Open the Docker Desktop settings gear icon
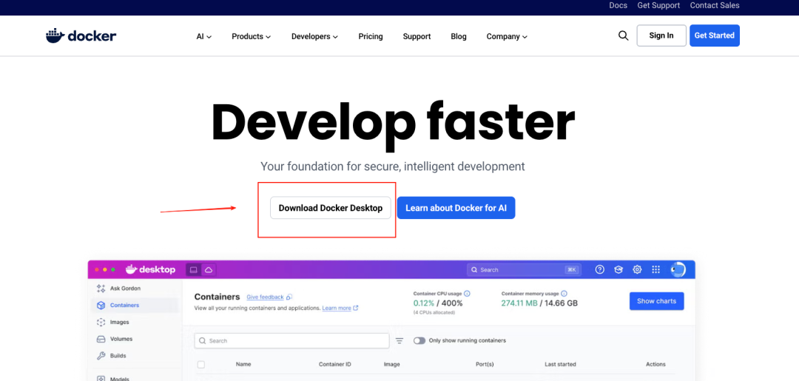Viewport: 799px width, 381px height. [x=637, y=269]
